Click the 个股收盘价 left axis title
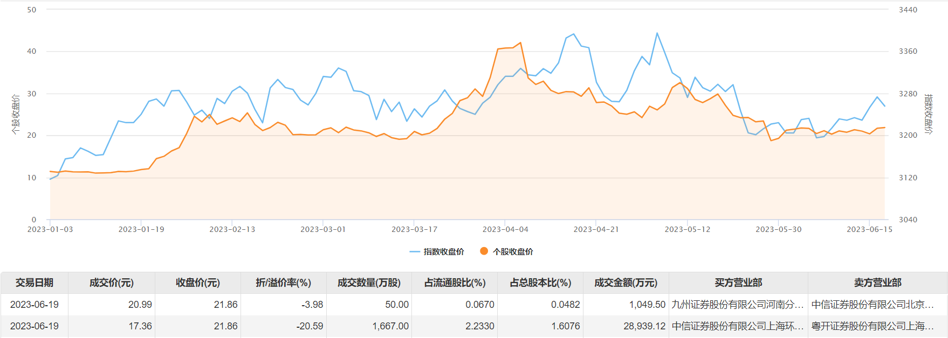Viewport: 948px width, 338px height. point(16,114)
